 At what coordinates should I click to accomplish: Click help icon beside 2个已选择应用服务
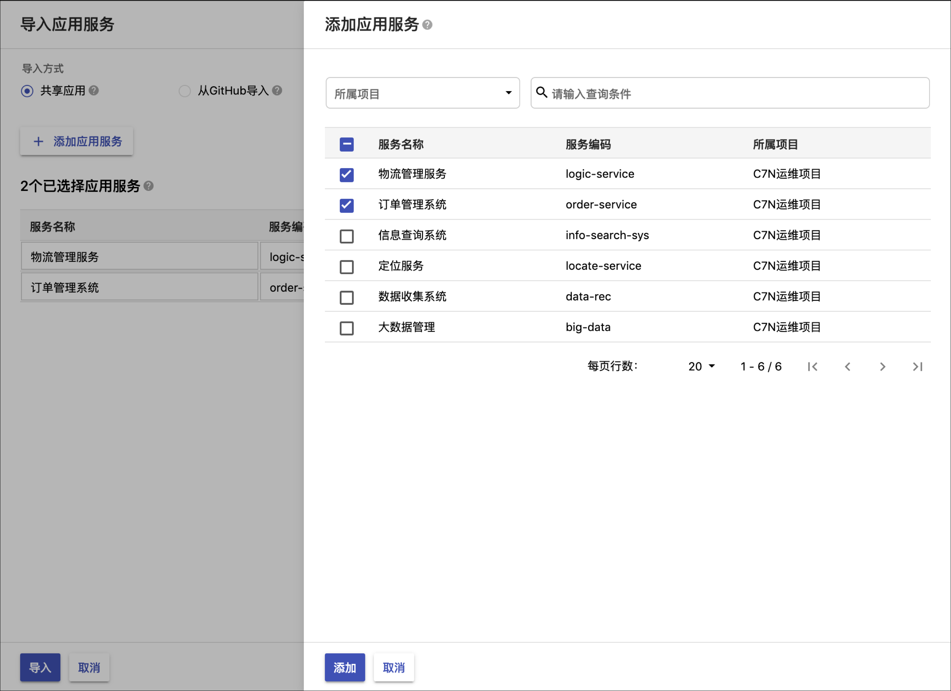[149, 186]
